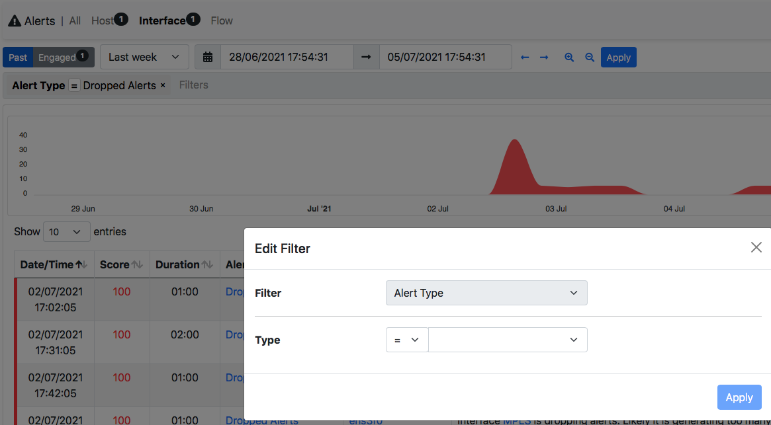This screenshot has height=425, width=771.
Task: Switch to the Flow alerts tab
Action: click(x=221, y=20)
